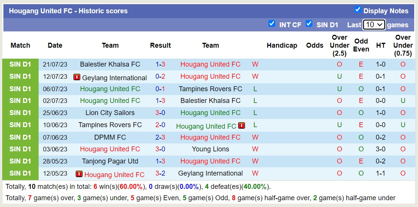Click red card icon beside Geylang International, 12/07/23
Screen dimensions: 418x207
(x=77, y=77)
